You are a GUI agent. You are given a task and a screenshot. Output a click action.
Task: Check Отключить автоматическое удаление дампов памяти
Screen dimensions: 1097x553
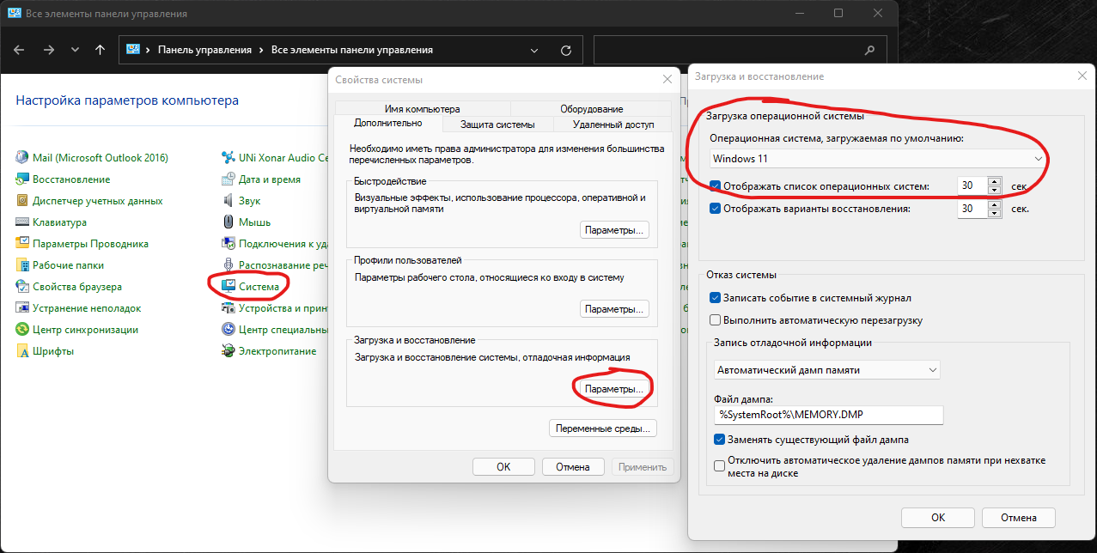click(x=720, y=466)
